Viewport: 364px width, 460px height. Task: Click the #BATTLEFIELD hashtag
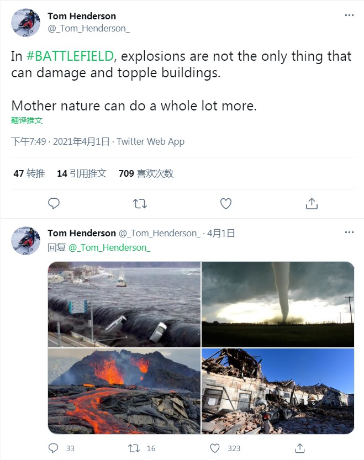tap(70, 56)
